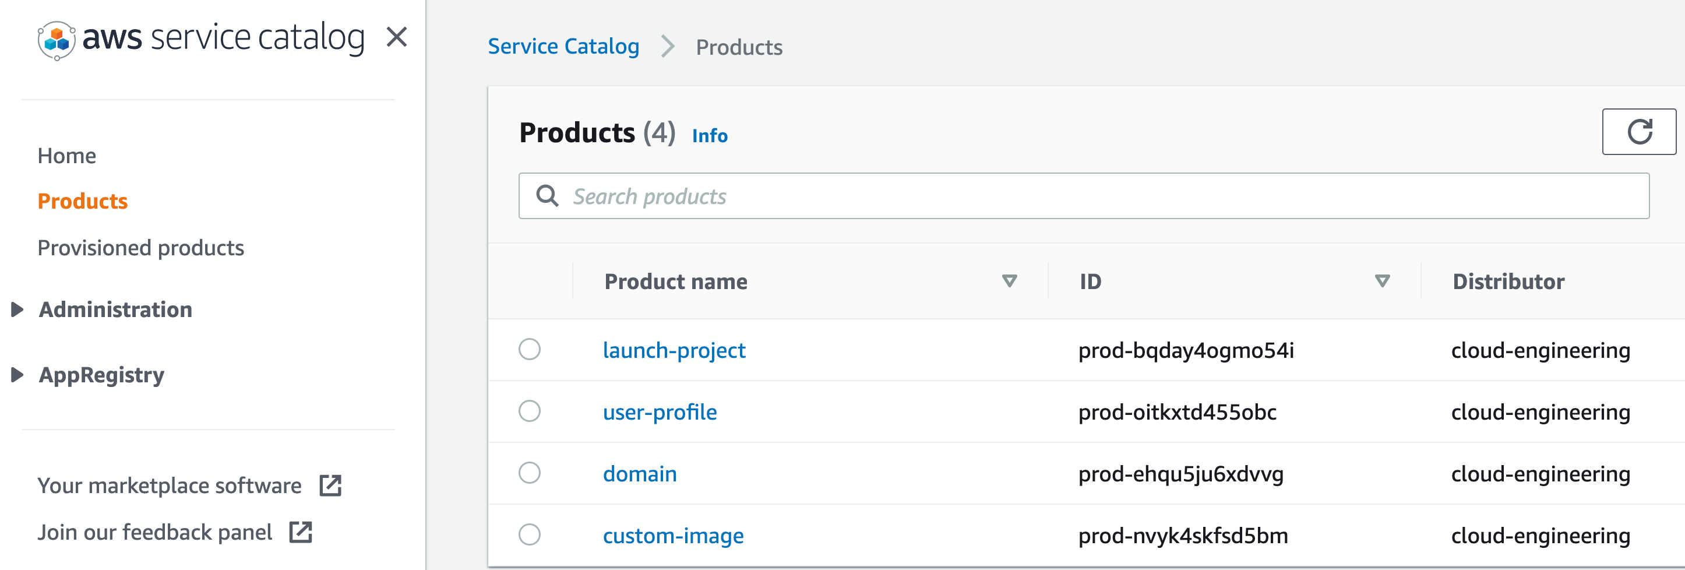Click ID prod-oitkxtd455obc

point(1177,411)
